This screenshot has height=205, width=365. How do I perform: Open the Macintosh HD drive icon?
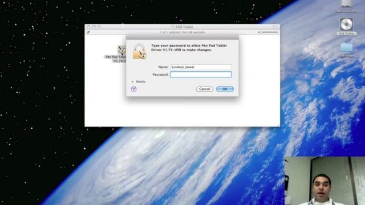click(346, 4)
